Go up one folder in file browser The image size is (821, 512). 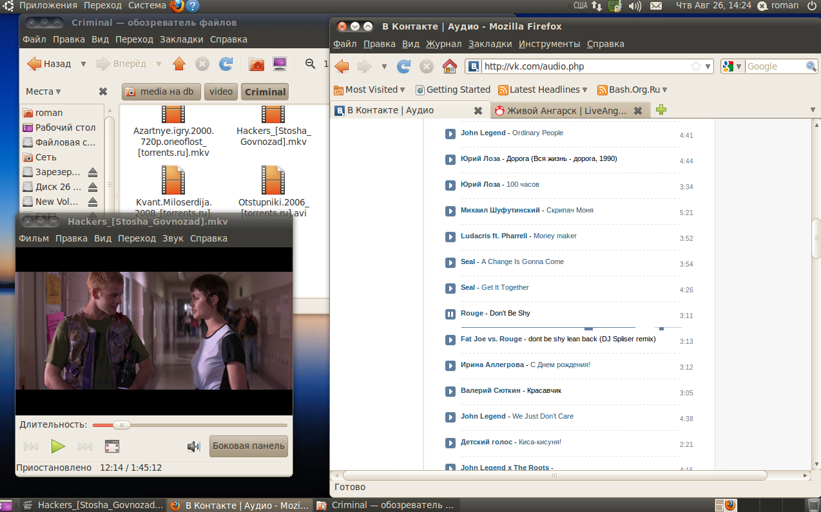pyautogui.click(x=179, y=64)
